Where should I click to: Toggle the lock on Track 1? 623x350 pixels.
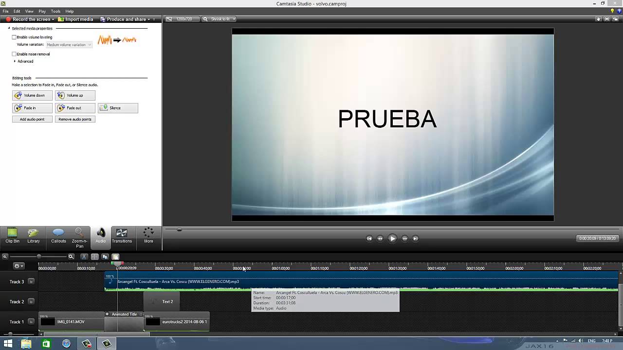point(31,322)
